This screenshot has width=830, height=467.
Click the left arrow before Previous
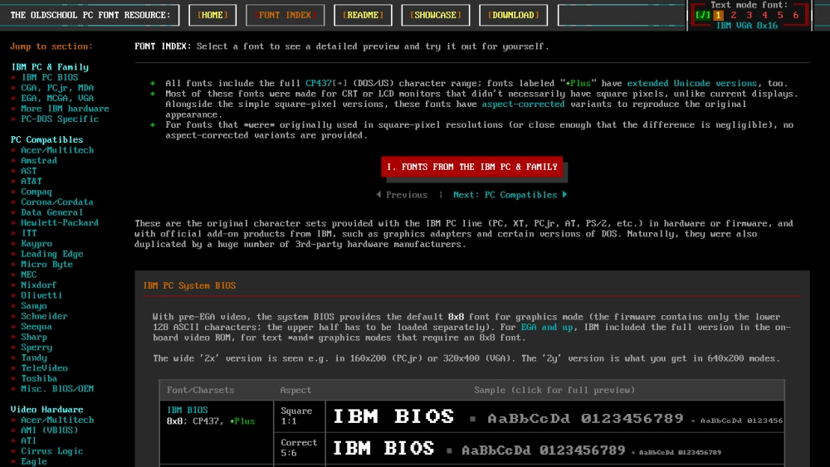coord(378,195)
